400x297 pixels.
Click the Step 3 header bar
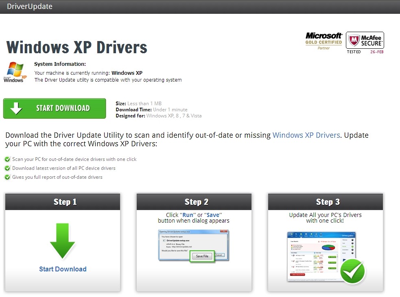[325, 202]
